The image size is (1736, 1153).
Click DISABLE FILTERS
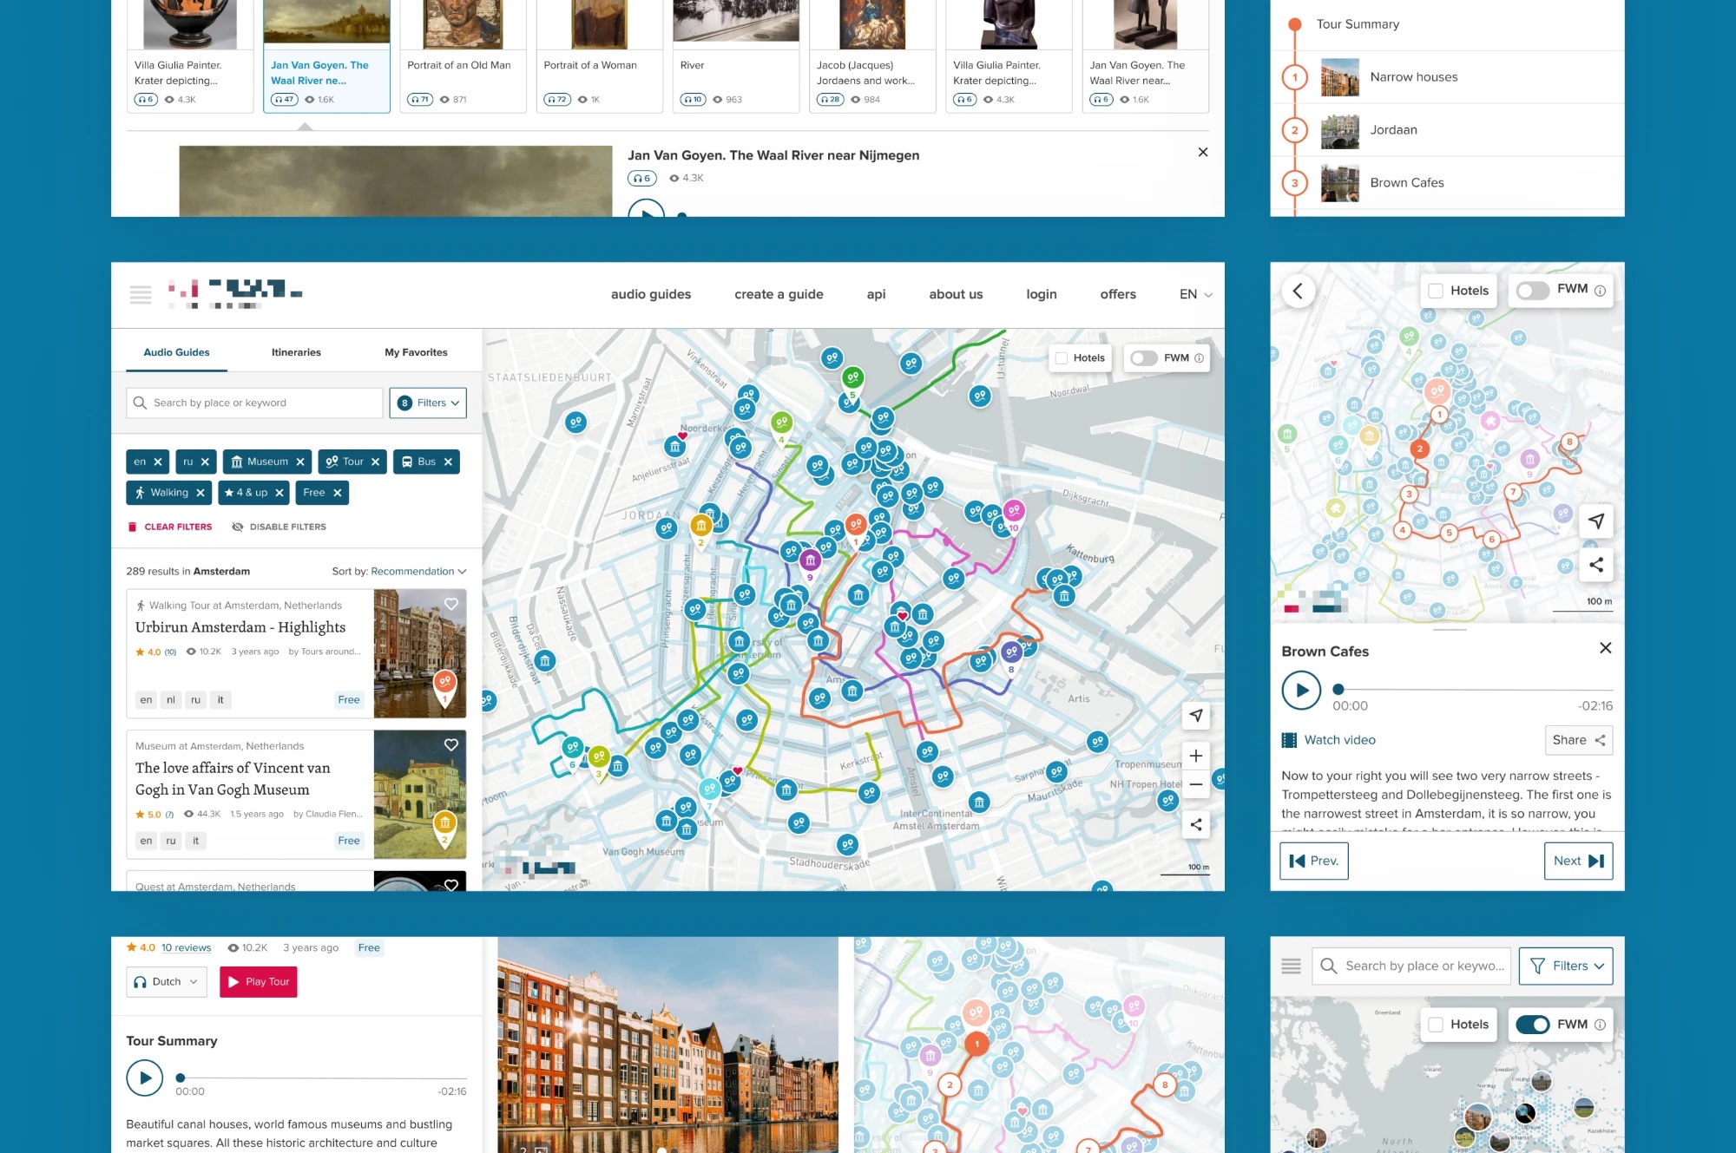(x=279, y=527)
